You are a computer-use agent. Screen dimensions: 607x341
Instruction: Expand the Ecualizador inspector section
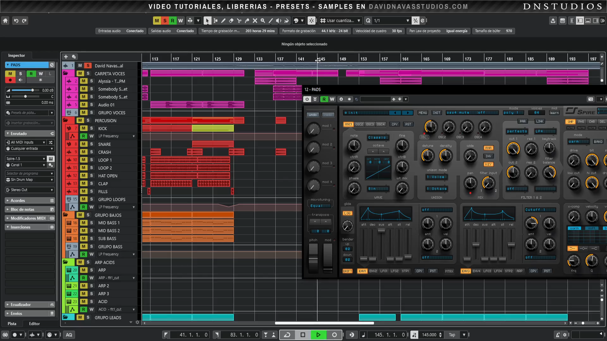(x=21, y=305)
